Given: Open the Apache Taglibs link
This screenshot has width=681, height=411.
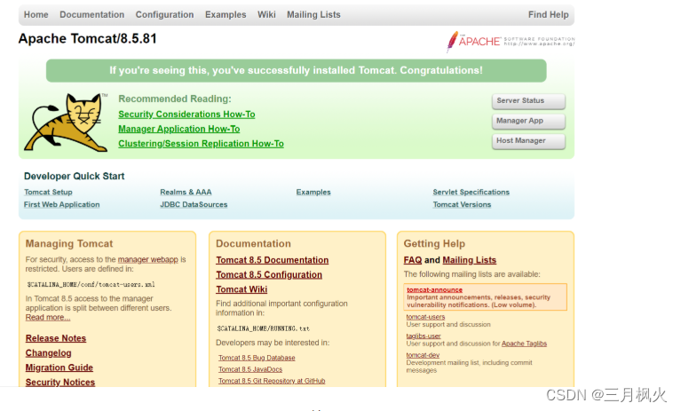Looking at the screenshot, I should pos(524,344).
